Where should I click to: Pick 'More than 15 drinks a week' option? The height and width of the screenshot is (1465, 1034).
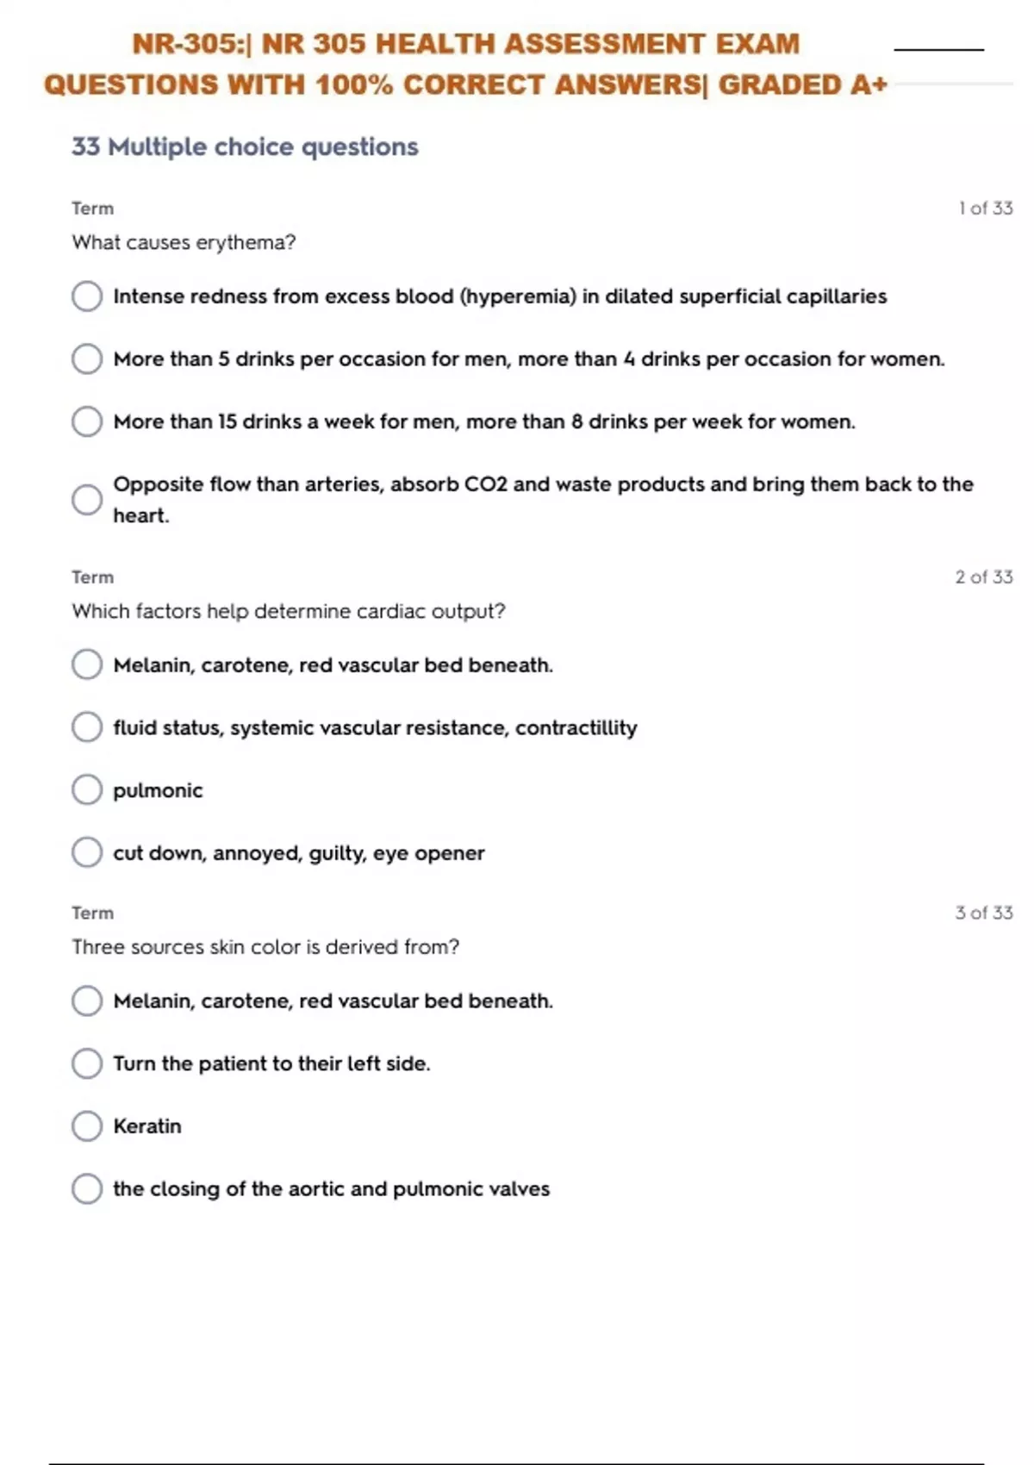(87, 421)
